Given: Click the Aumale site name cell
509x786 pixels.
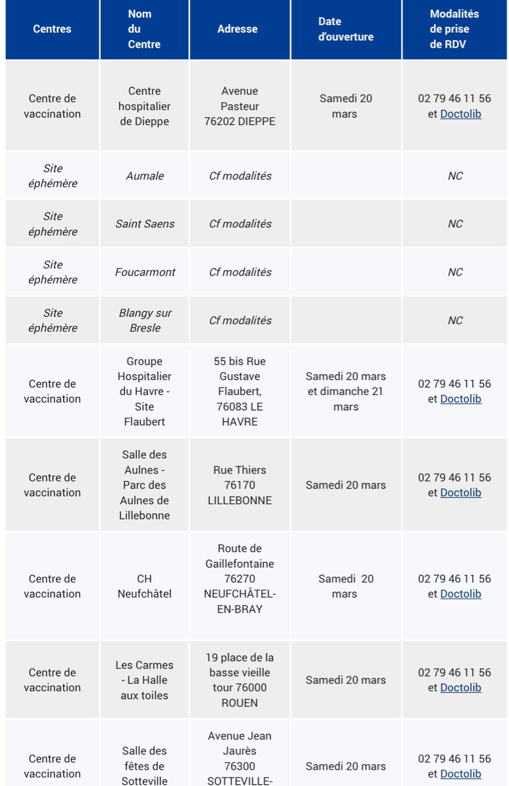Looking at the screenshot, I should coord(145,176).
